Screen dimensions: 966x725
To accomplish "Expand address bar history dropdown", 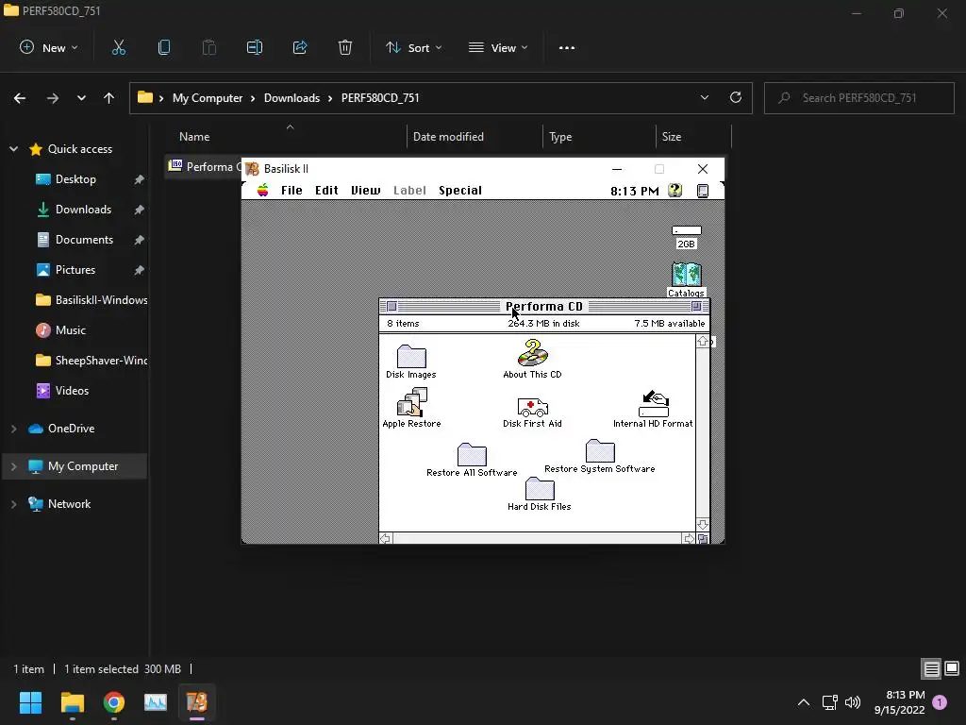I will pos(704,97).
